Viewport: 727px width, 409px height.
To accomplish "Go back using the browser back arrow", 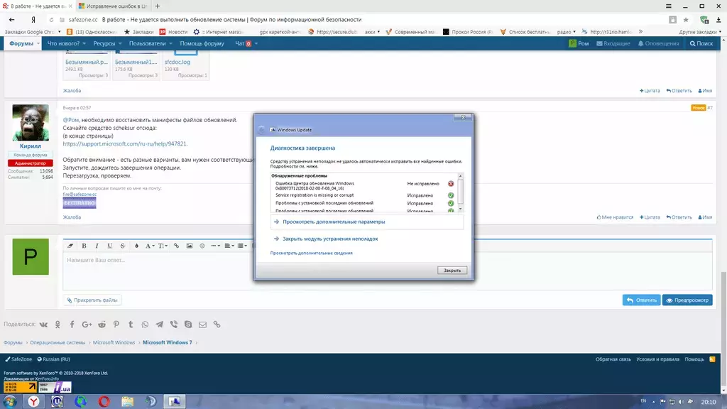I will click(x=11, y=20).
